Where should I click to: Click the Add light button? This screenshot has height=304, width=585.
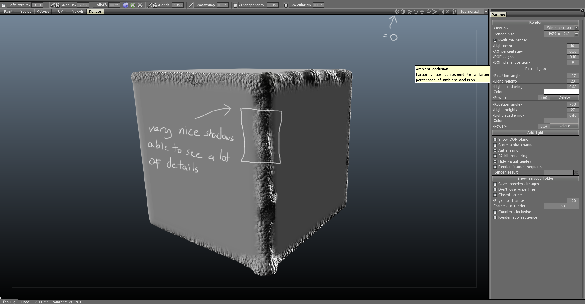pos(535,133)
